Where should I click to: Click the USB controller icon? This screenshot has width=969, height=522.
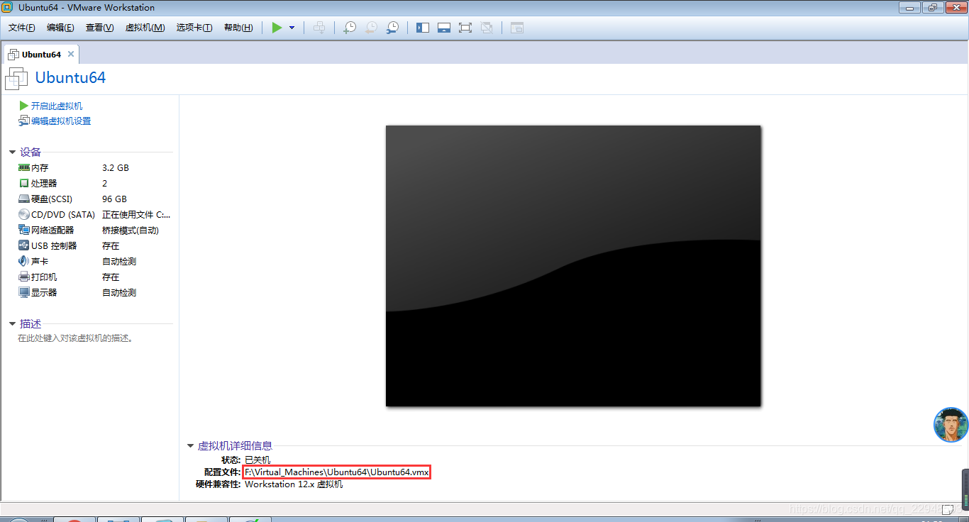(24, 245)
